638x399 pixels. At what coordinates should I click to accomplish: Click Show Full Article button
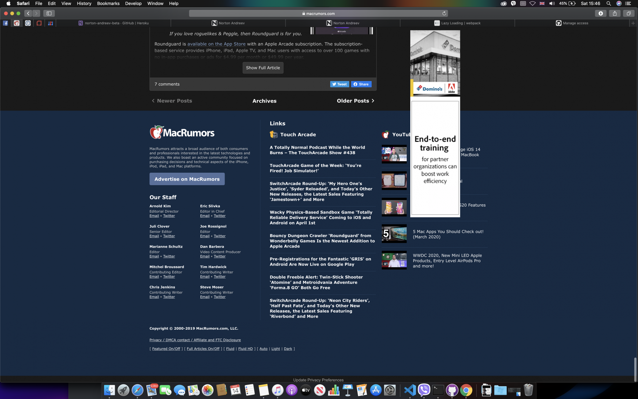click(x=263, y=68)
